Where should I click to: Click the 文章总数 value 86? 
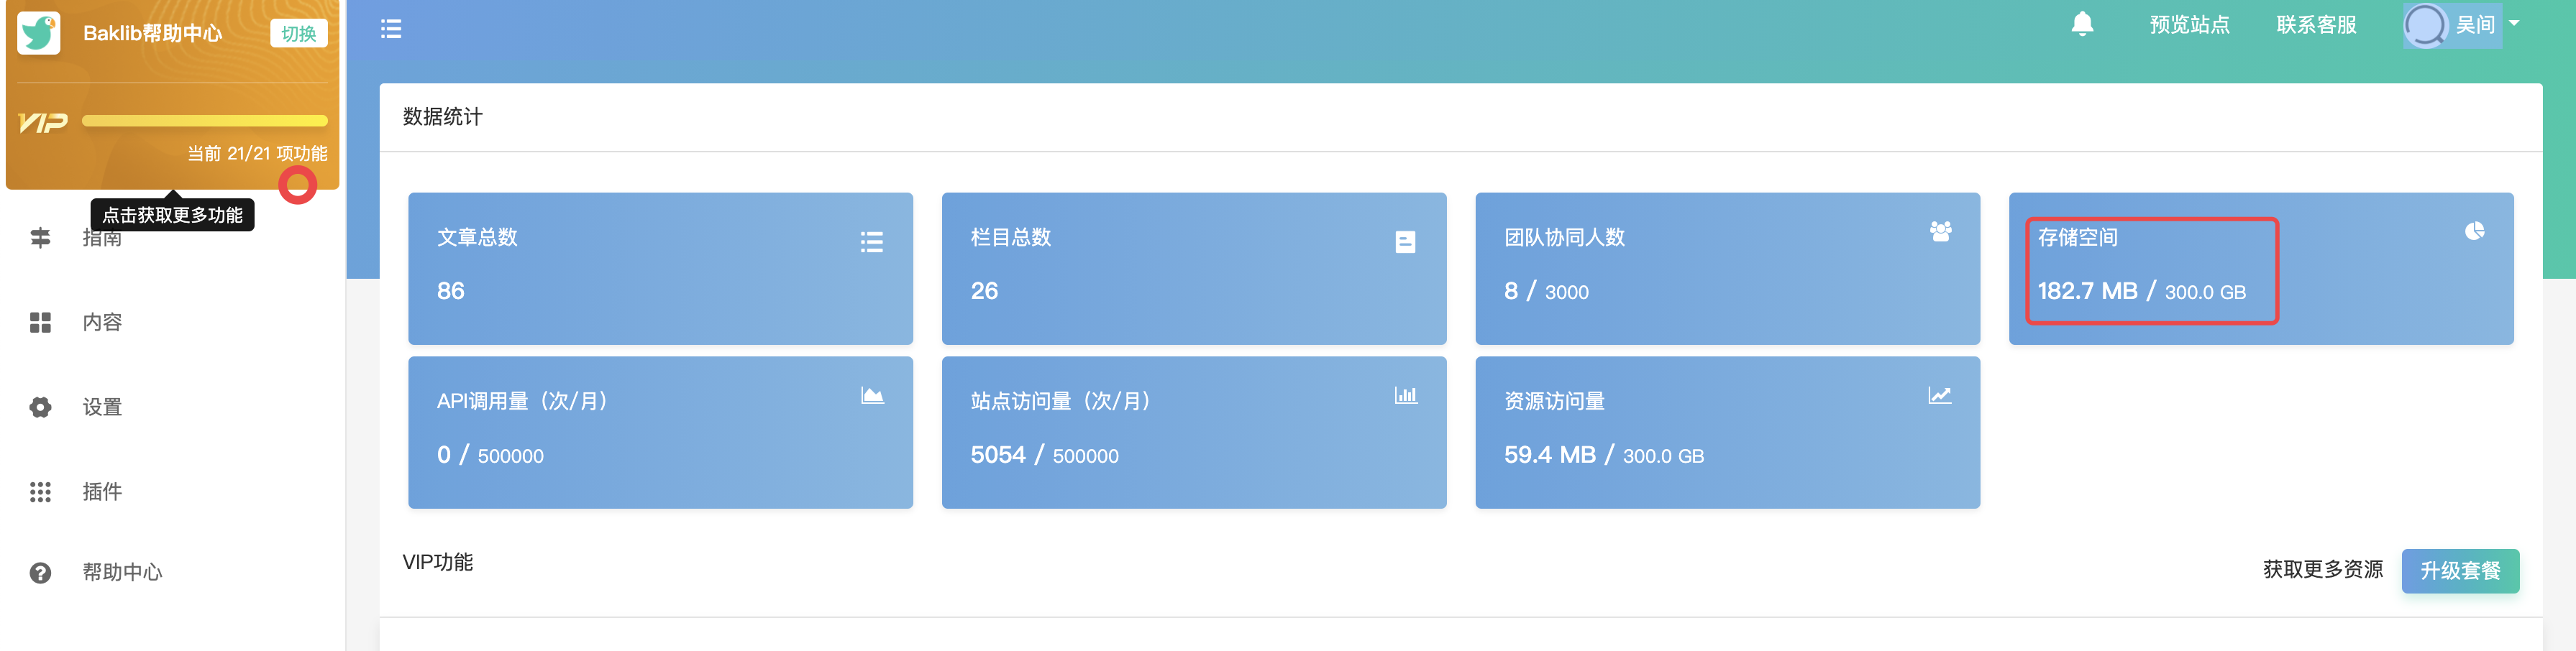click(451, 292)
